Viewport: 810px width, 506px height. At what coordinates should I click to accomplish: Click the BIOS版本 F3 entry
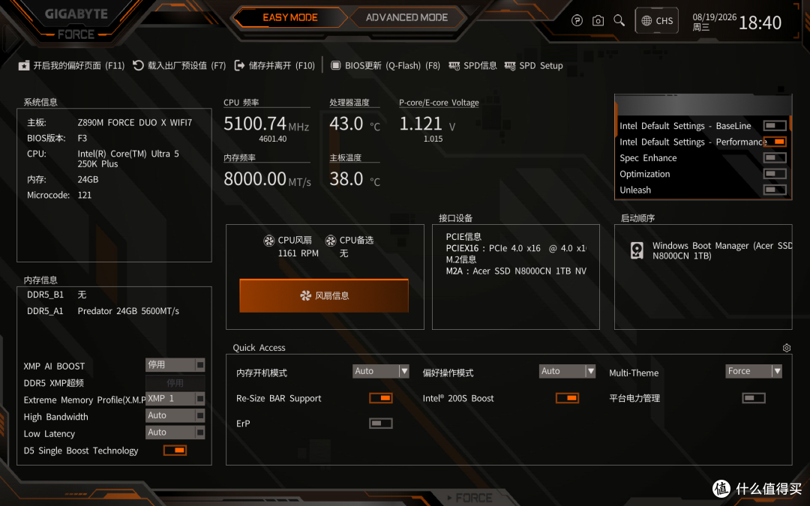click(57, 138)
